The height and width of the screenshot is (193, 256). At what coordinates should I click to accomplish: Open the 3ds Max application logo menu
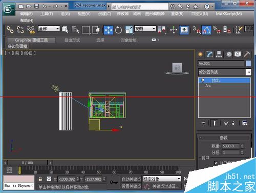click(x=8, y=10)
